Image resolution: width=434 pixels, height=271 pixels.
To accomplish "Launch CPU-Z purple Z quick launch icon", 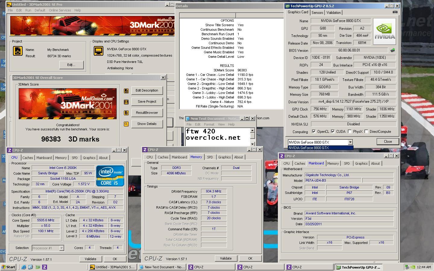I will pos(45,267).
